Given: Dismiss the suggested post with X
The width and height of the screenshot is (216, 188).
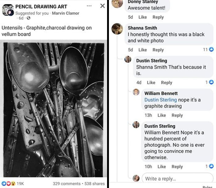Looking at the screenshot, I should click(102, 6).
